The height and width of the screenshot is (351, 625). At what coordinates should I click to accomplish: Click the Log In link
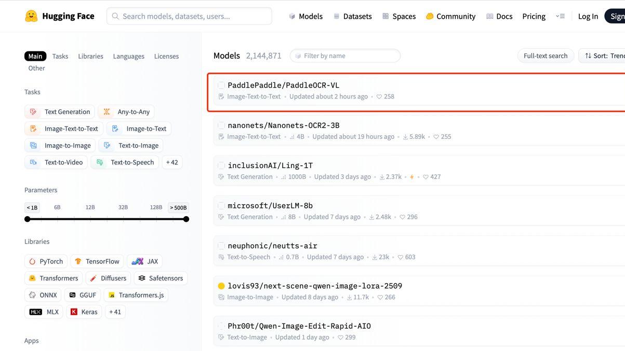(x=588, y=16)
